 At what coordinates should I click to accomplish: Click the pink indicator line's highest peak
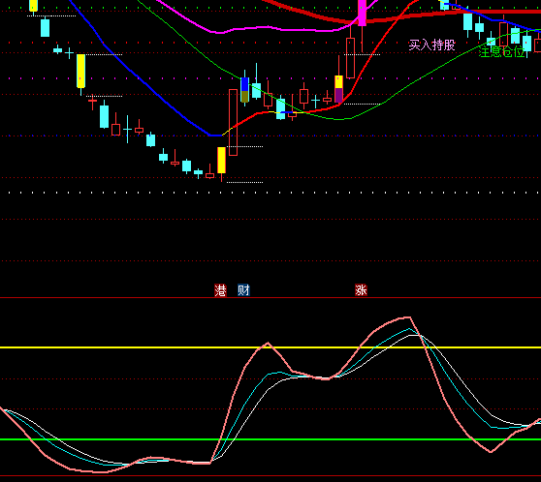tap(409, 316)
